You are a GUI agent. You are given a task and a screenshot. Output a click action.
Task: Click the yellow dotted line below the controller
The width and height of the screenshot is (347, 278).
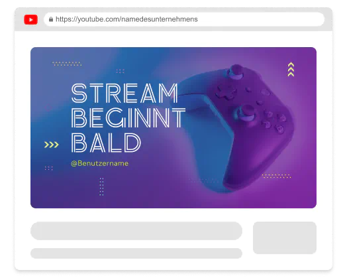(276, 176)
